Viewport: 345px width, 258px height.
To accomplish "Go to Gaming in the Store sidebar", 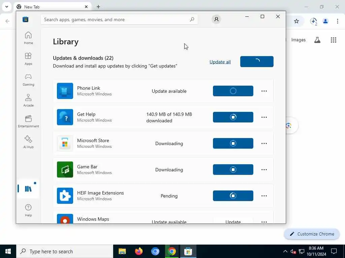I will pos(28,80).
